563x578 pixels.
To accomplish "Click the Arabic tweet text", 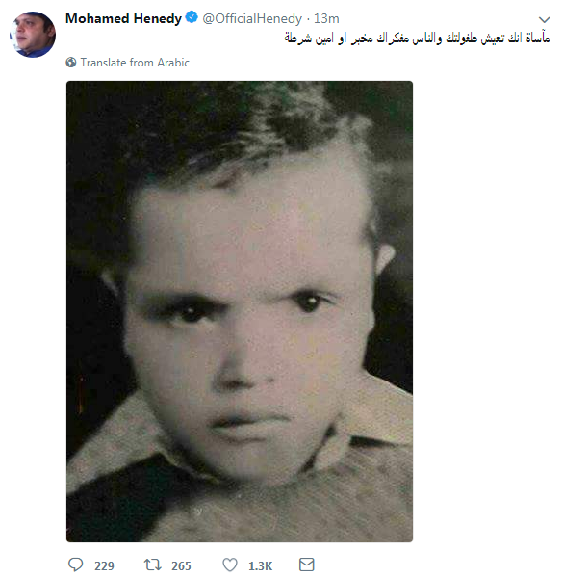I will coord(417,38).
